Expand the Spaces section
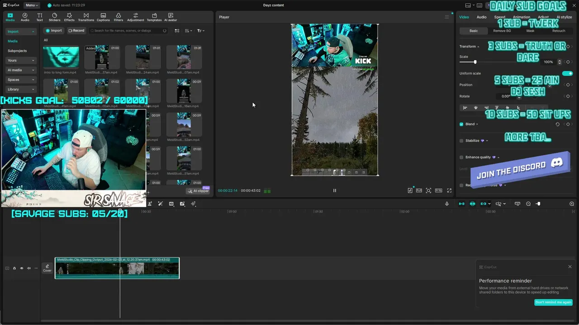The height and width of the screenshot is (325, 579). [21, 80]
